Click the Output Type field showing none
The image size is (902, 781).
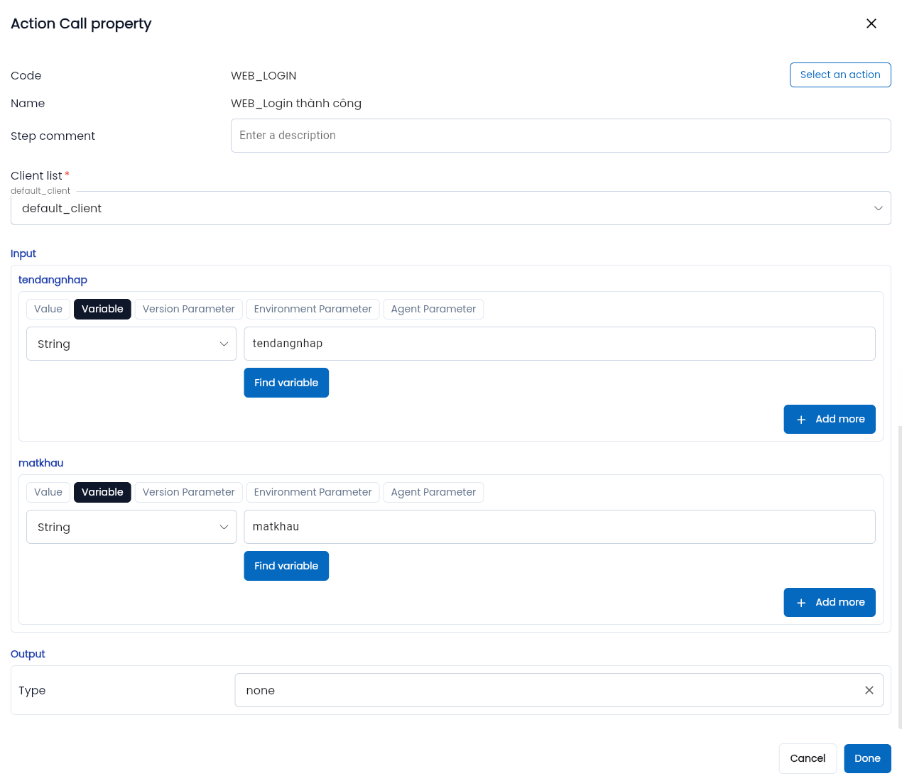tap(559, 690)
